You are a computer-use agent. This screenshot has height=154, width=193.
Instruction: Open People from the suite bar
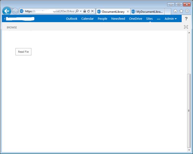coord(103,19)
